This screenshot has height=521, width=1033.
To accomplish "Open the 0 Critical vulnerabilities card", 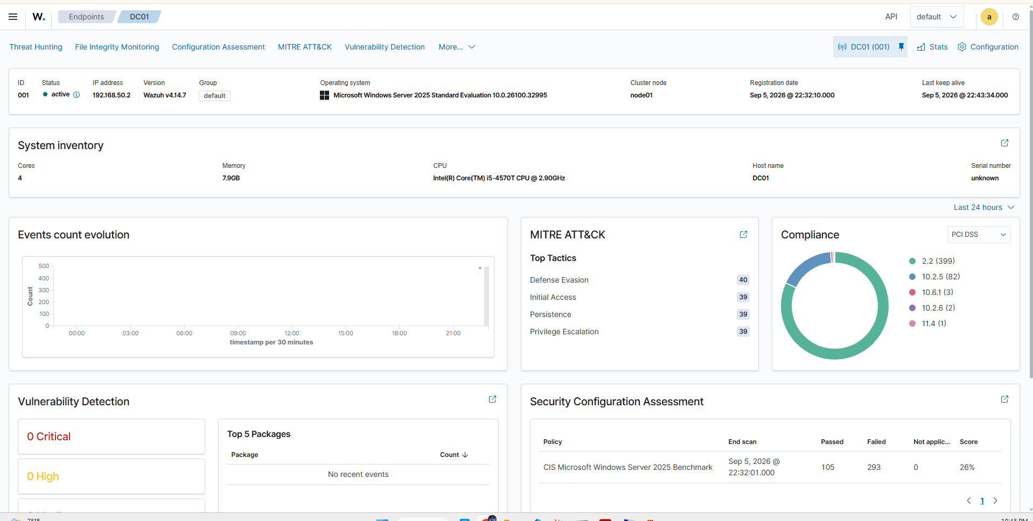I will pos(111,436).
